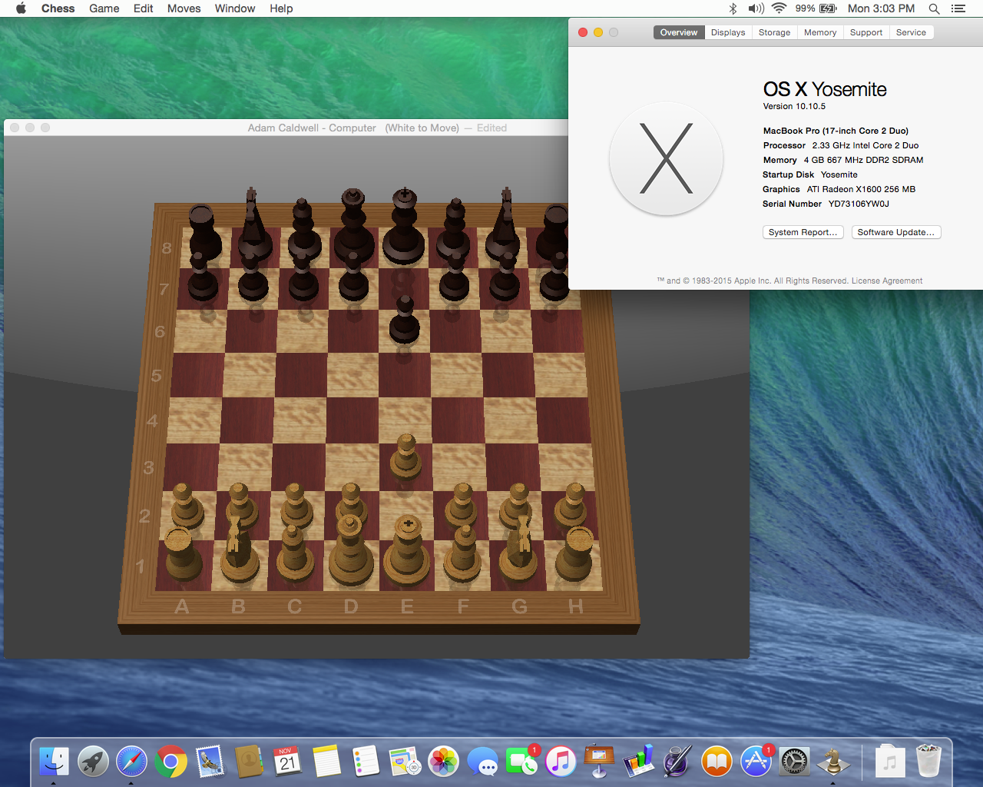Select the white rook on A1
Viewport: 983px width, 787px height.
182,553
